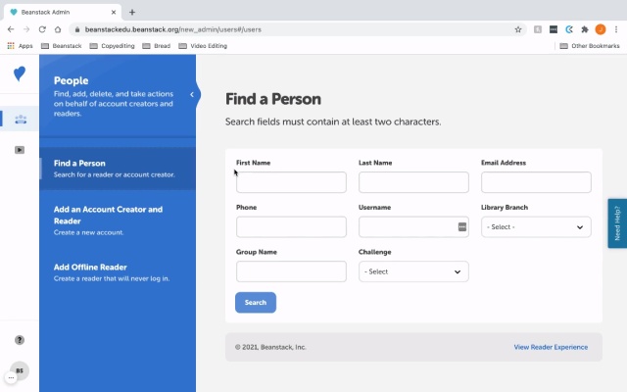
Task: Open the video tutorials icon in sidebar
Action: [x=20, y=150]
